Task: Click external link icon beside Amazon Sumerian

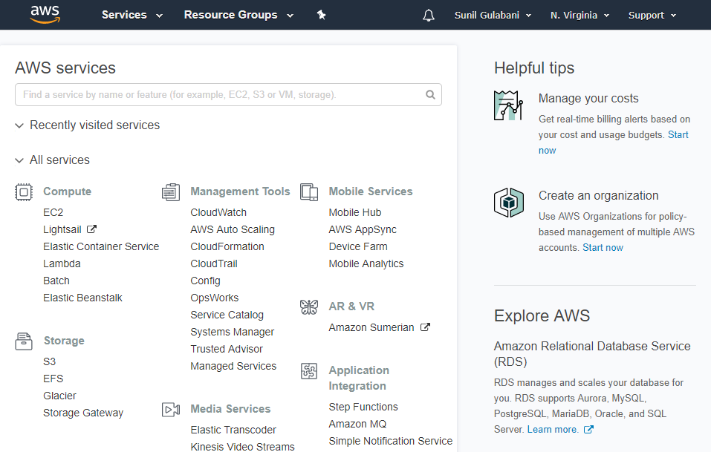Action: (425, 327)
